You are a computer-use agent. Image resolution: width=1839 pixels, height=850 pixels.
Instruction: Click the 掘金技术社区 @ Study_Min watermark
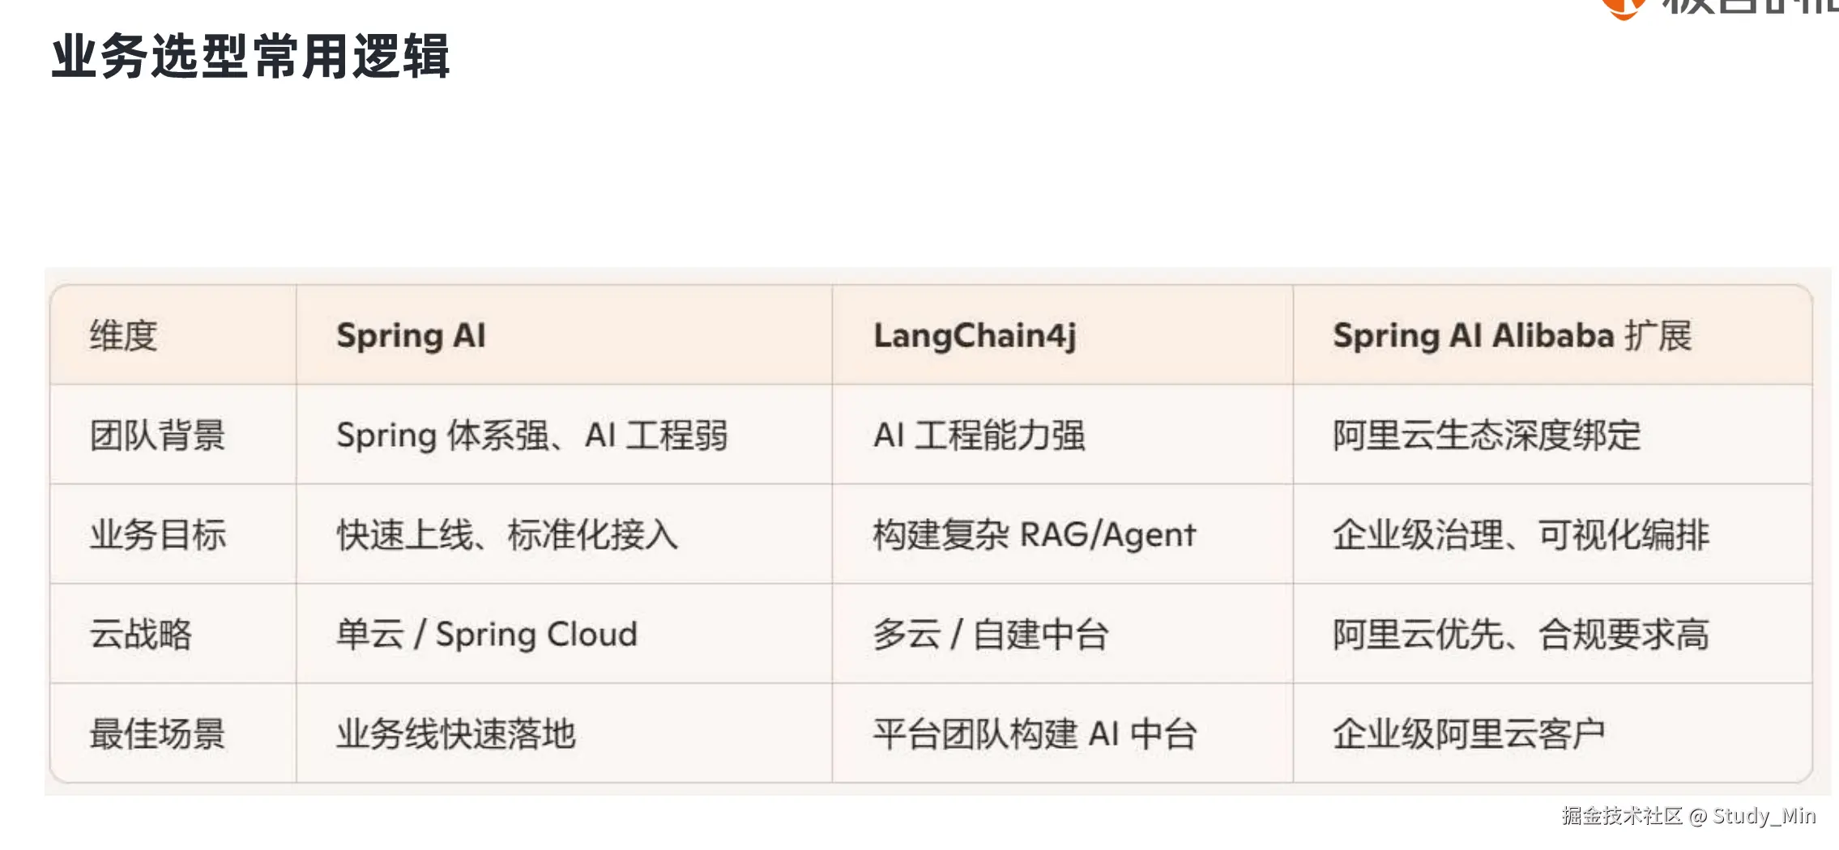pos(1689,816)
